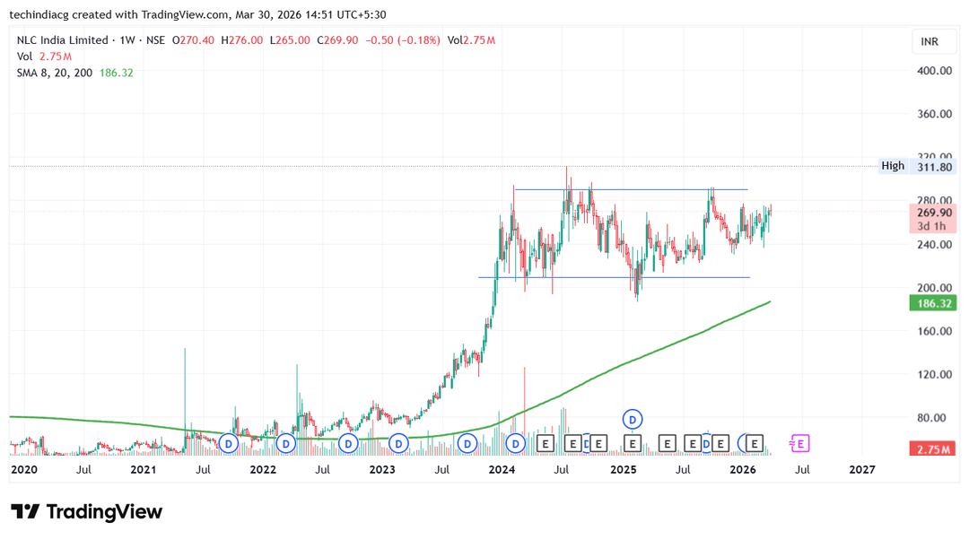Click the 2021 time axis label
969x540 pixels.
click(144, 469)
